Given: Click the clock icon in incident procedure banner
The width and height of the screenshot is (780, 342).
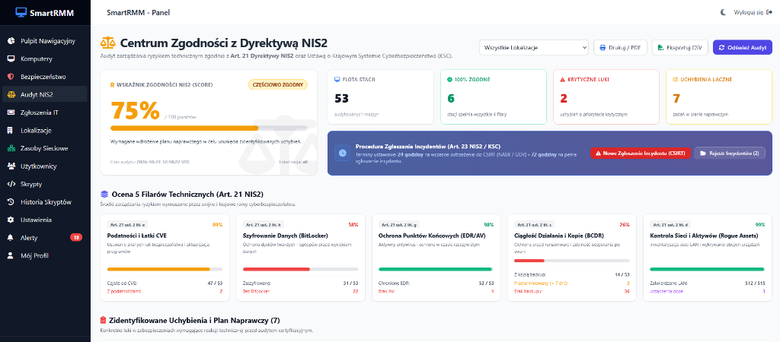Looking at the screenshot, I should click(342, 154).
